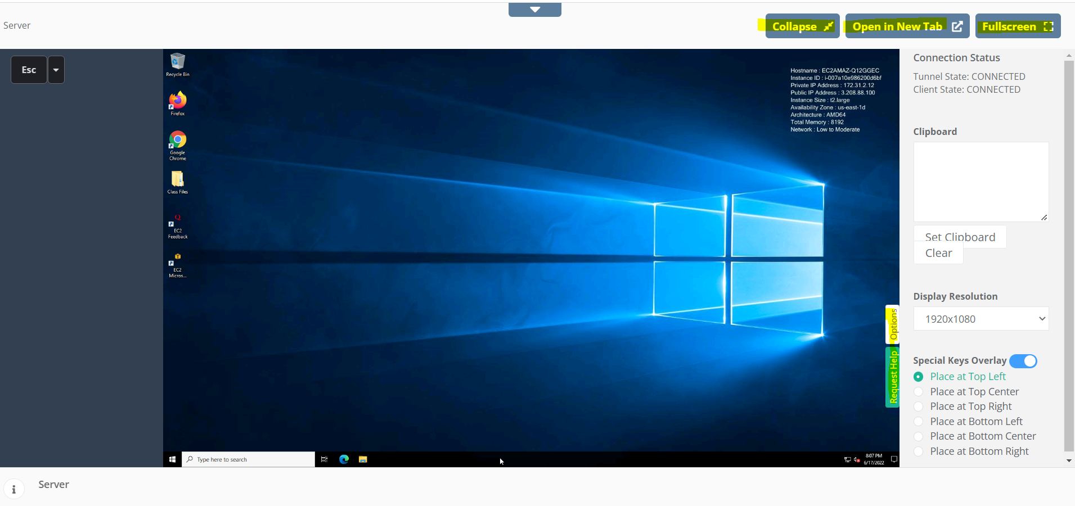Click the Tunnel State: CONNECTED text
1075x506 pixels.
969,76
